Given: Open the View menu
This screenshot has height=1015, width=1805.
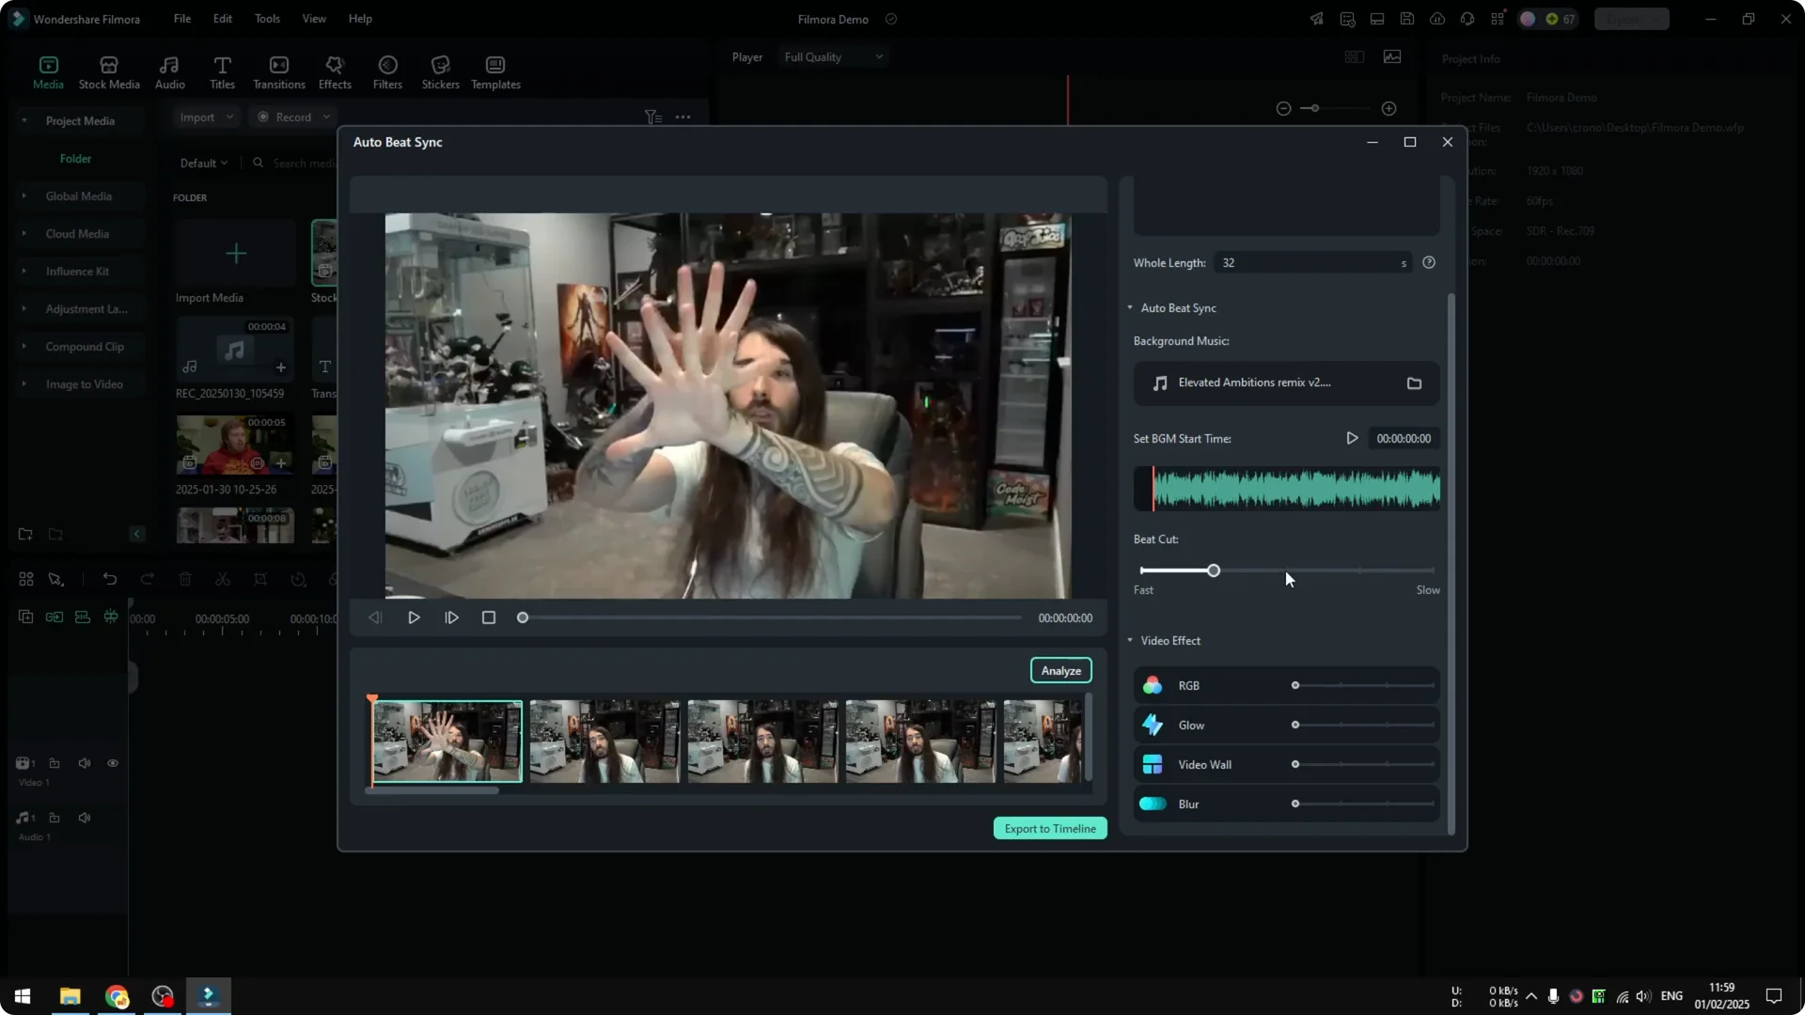Looking at the screenshot, I should 313,19.
